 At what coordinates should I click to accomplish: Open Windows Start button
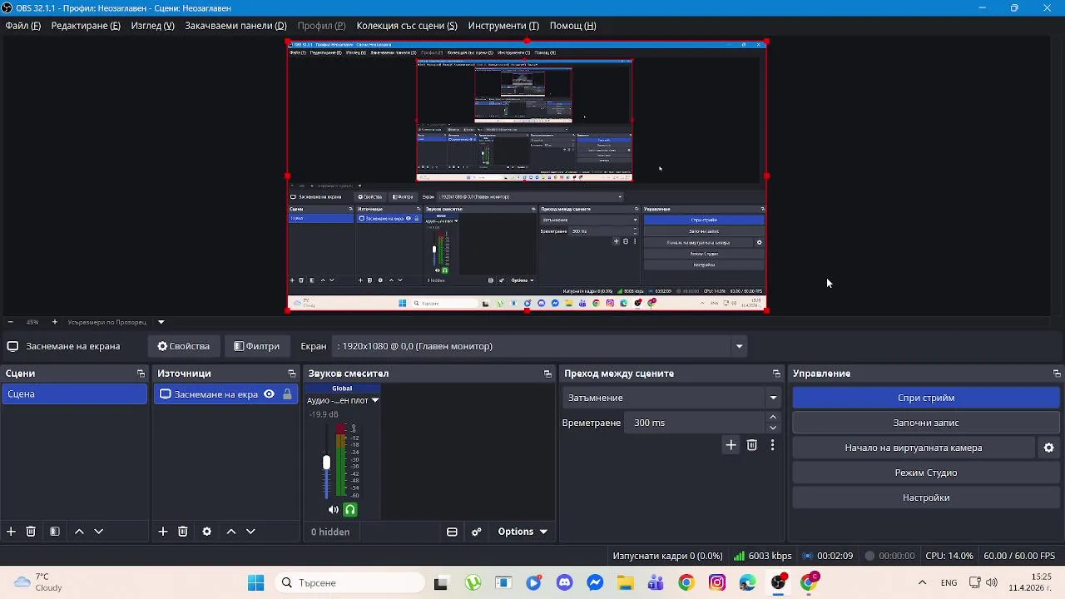coord(255,583)
